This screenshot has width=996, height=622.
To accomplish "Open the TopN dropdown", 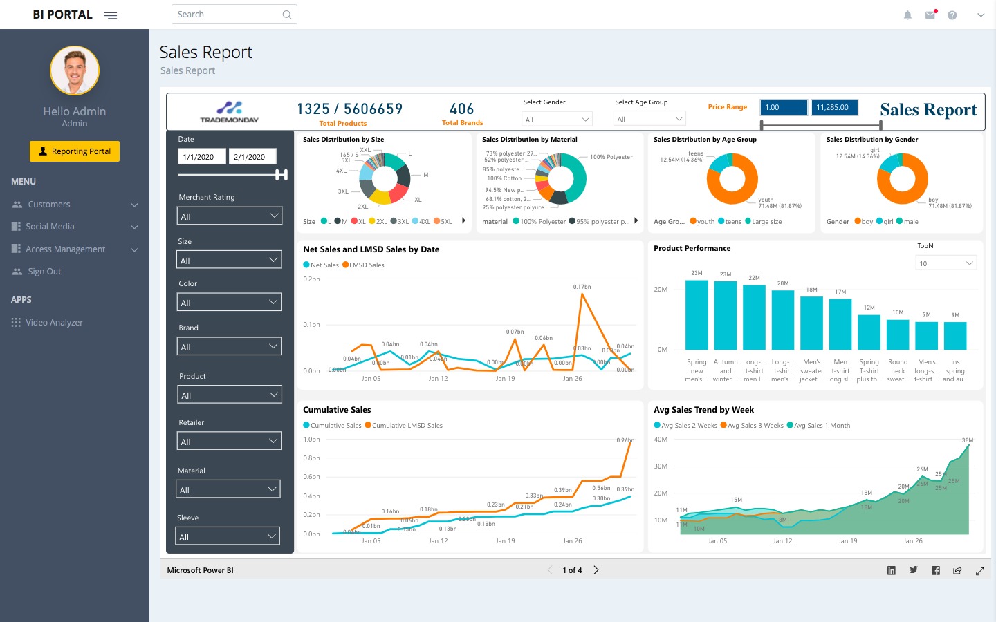I will pyautogui.click(x=946, y=263).
